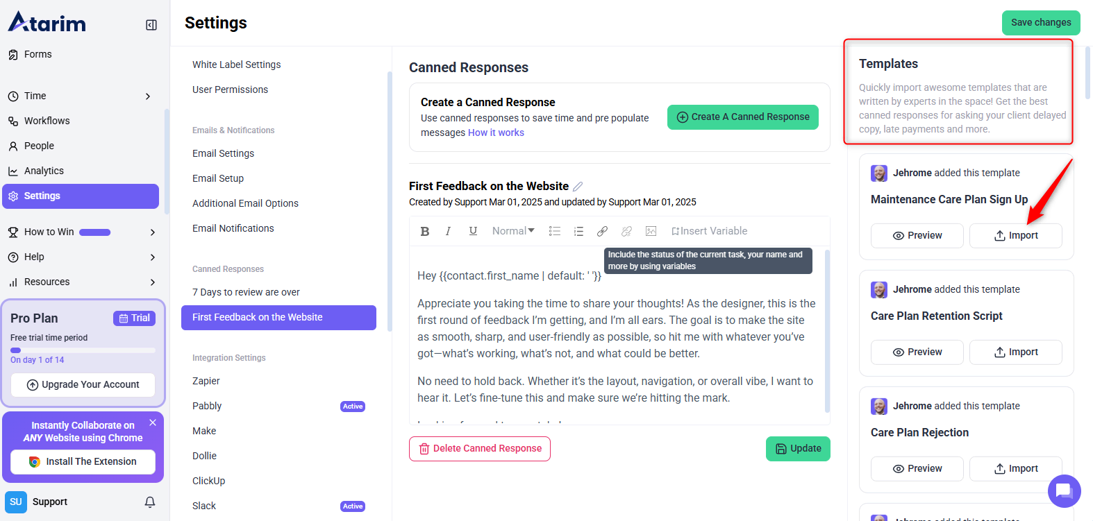Insert a bulleted list

(555, 231)
